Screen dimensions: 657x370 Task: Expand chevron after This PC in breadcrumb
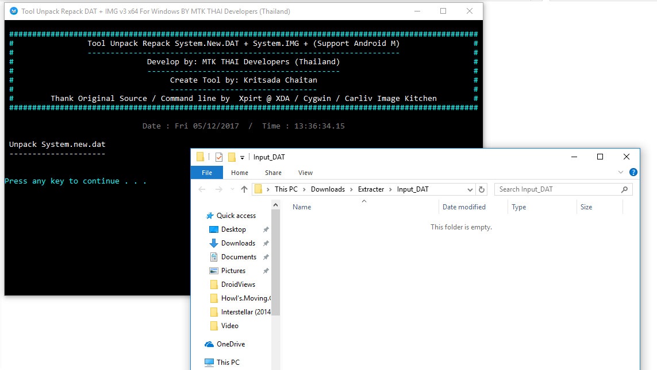305,189
